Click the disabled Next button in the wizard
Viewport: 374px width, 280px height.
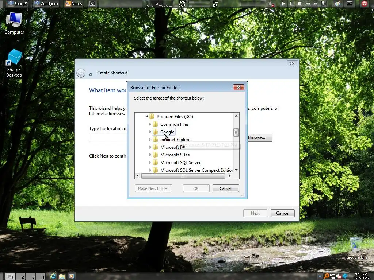pyautogui.click(x=255, y=213)
